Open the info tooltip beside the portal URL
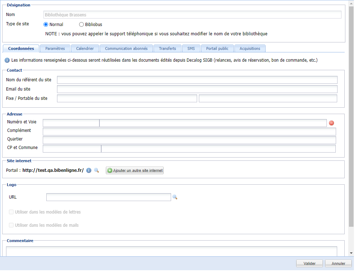The height and width of the screenshot is (272, 355). (x=88, y=170)
